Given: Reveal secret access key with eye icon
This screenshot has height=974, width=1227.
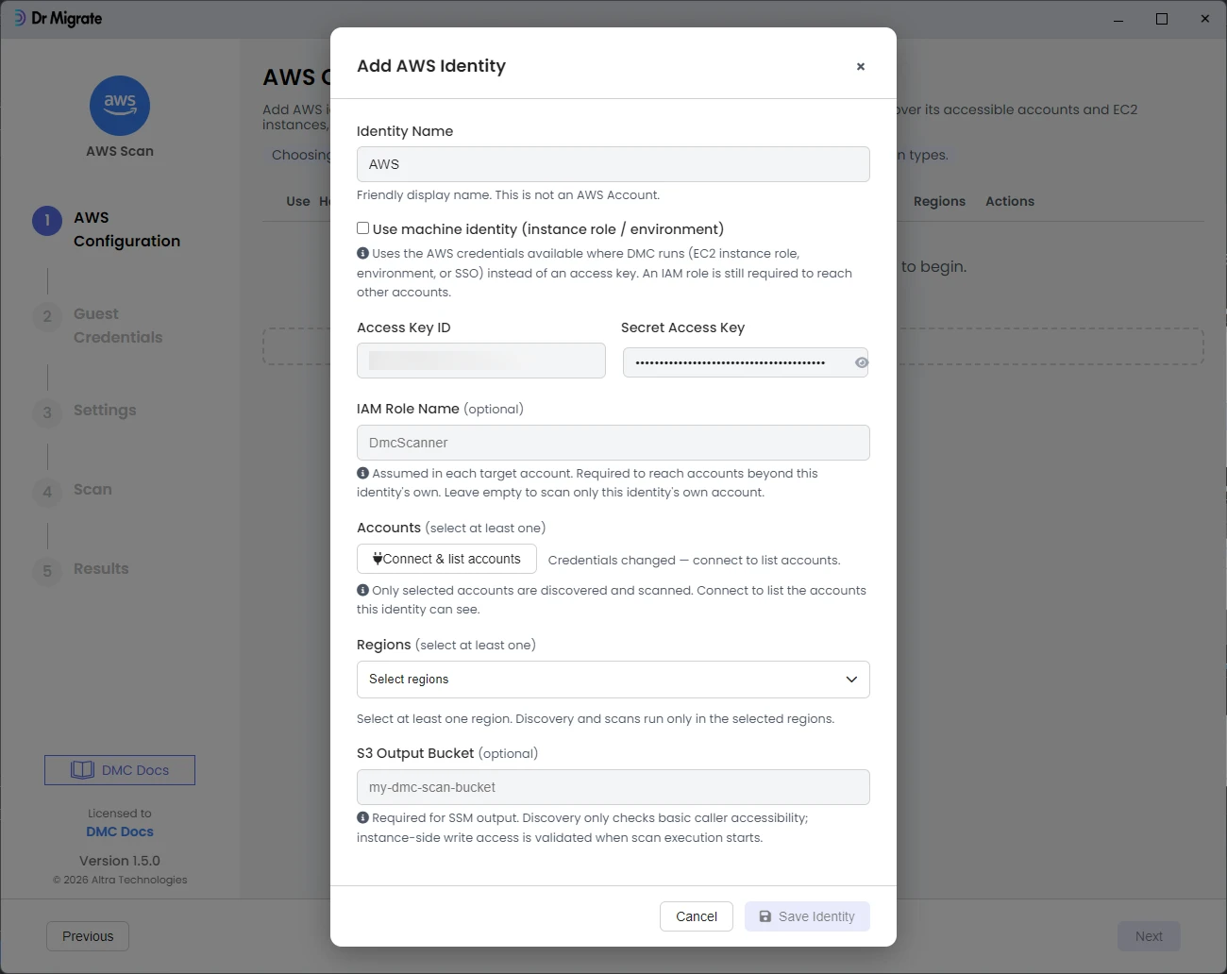Looking at the screenshot, I should pos(861,362).
